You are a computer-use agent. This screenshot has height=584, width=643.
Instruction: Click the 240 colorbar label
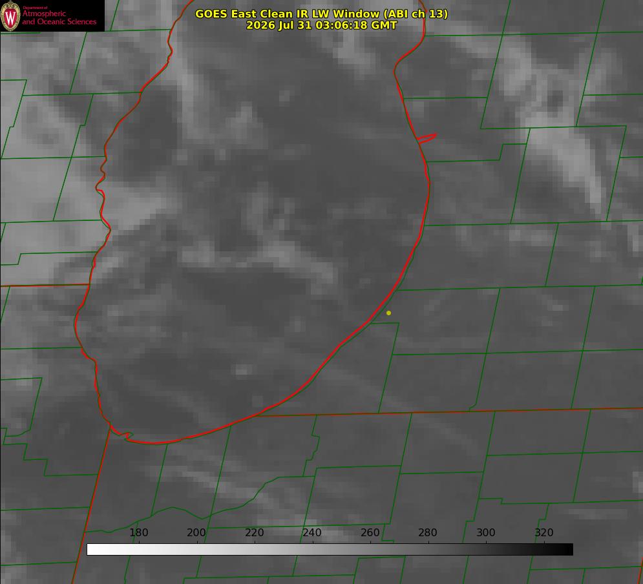(x=312, y=532)
